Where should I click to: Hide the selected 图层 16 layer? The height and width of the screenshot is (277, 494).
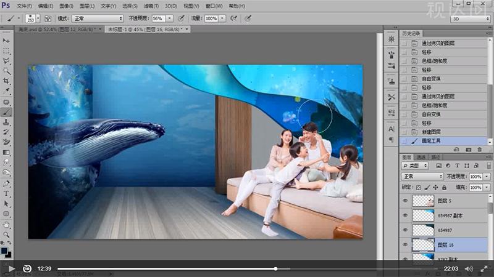[x=405, y=244]
